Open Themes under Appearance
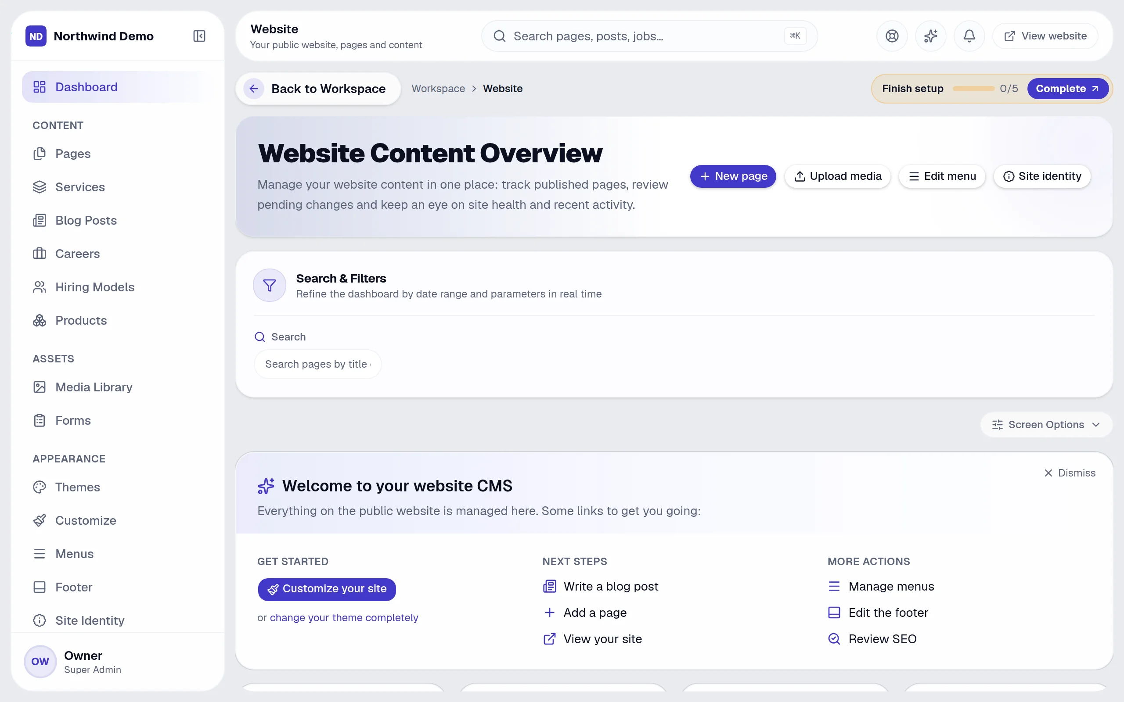The width and height of the screenshot is (1124, 702). (x=118, y=487)
